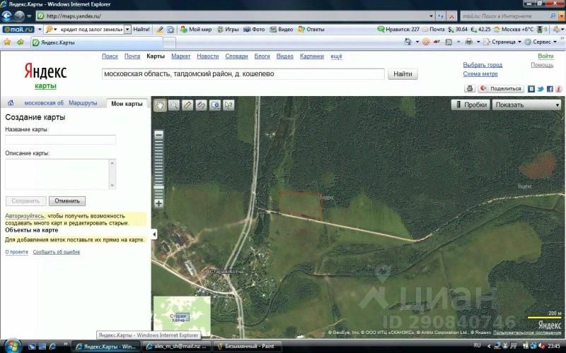Open the mail.ru logo dropdown arrow
The height and width of the screenshot is (353, 566).
[40, 29]
